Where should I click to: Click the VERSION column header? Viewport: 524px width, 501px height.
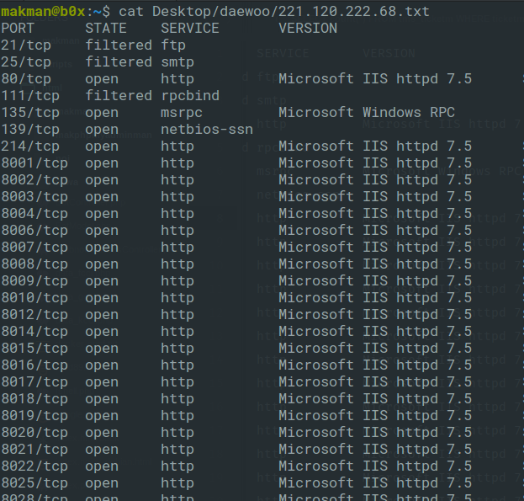pos(308,28)
